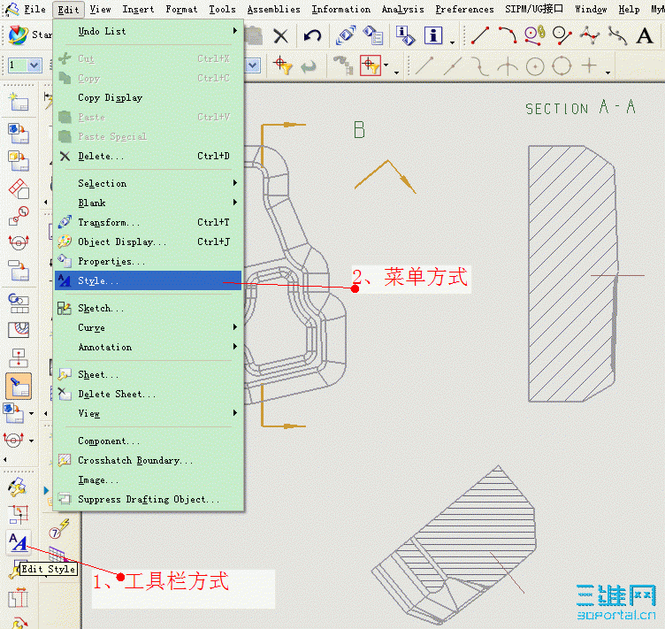The height and width of the screenshot is (629, 665).
Task: Click the Add Base View icon
Action: pyautogui.click(x=19, y=134)
